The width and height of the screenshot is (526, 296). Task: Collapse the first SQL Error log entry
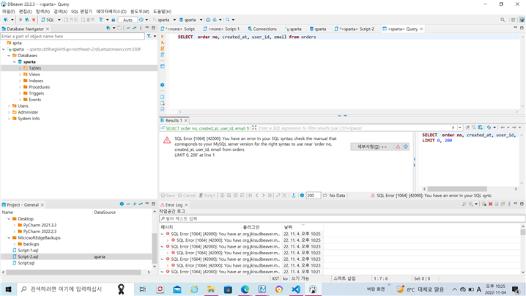click(x=163, y=234)
